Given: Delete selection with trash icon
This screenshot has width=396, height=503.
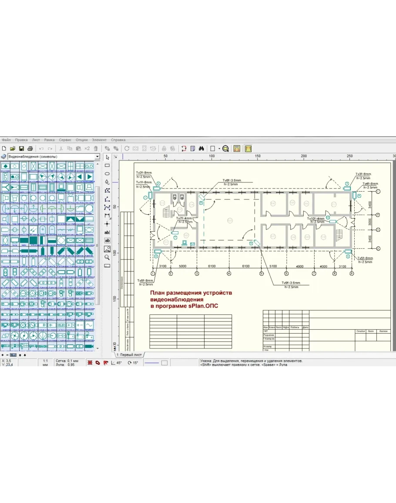Looking at the screenshot, I should pos(96,149).
